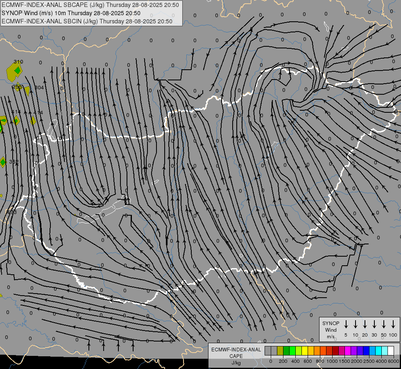Select the yellow-green lime CAPE swatch

(299, 351)
